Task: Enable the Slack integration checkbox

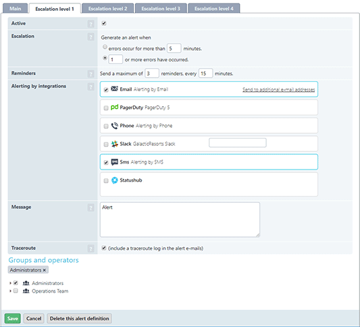Action: (106, 144)
